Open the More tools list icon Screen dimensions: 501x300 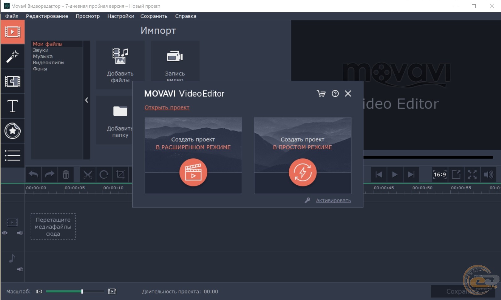[12, 155]
